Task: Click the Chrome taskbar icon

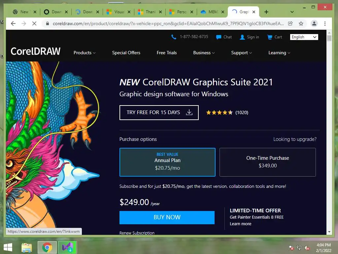Action: pyautogui.click(x=47, y=247)
